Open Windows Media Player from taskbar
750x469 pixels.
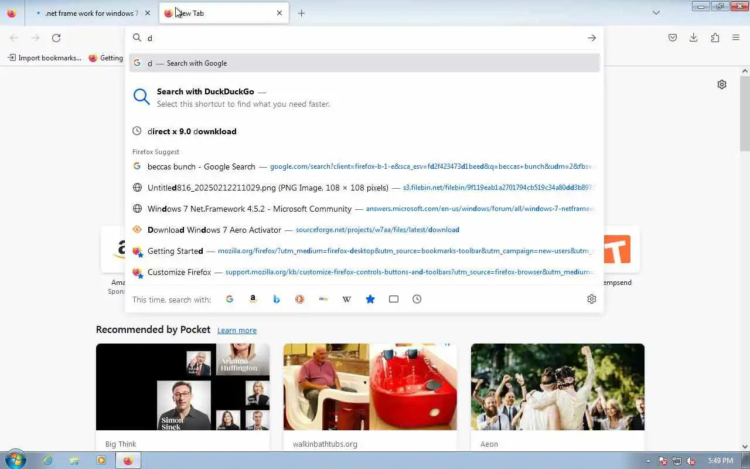coord(101,461)
